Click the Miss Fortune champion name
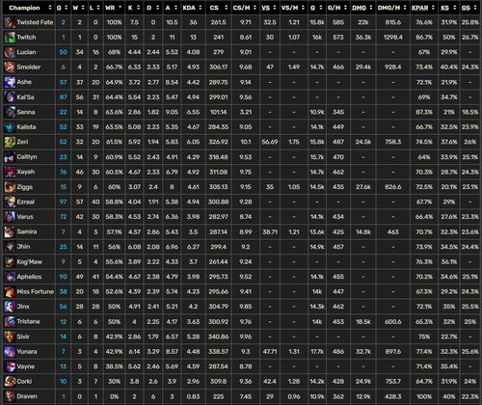482x405 pixels. click(x=35, y=292)
